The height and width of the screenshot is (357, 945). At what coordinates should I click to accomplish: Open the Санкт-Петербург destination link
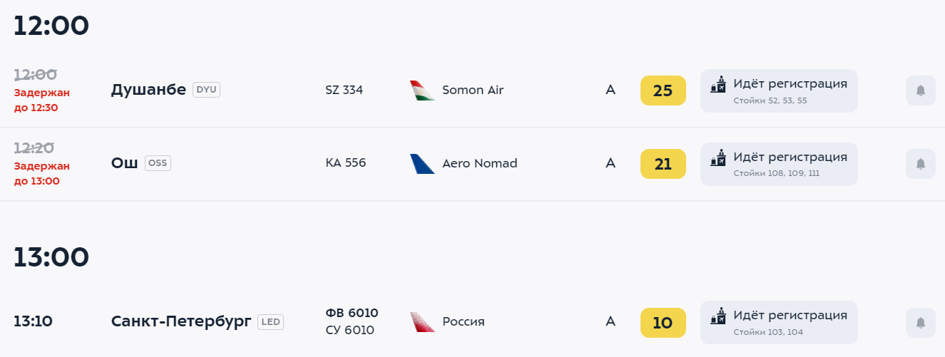181,321
